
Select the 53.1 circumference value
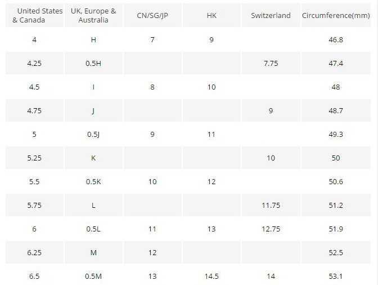tap(336, 276)
